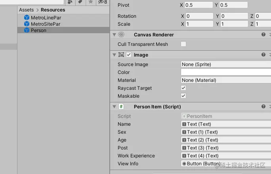Image resolution: width=271 pixels, height=174 pixels.
Task: Collapse the Canvas Renderer component
Action: (x=114, y=35)
